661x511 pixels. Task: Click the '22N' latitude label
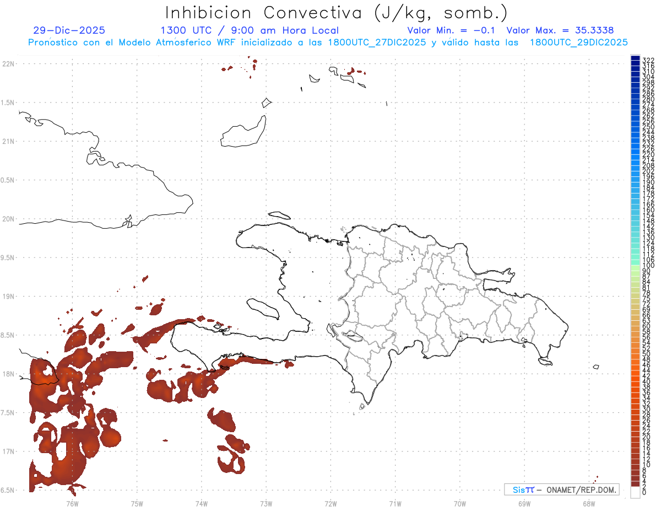8,64
